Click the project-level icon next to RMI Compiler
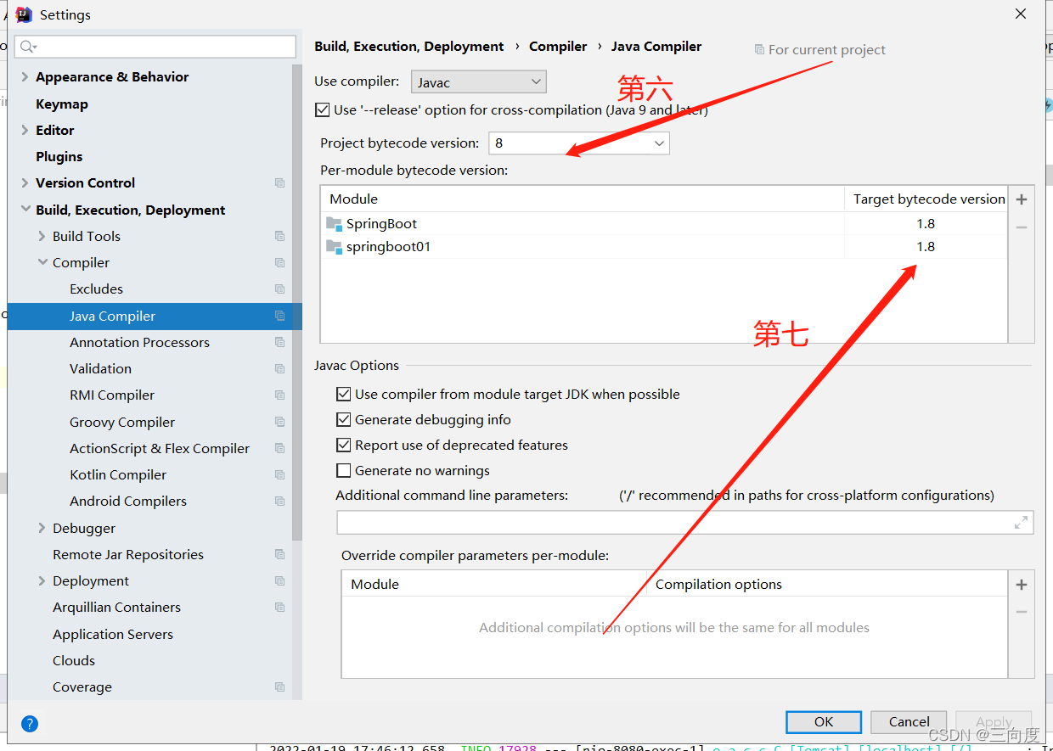Viewport: 1053px width, 751px height. (x=279, y=395)
